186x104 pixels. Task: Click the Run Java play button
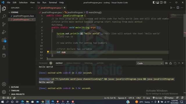point(171,8)
